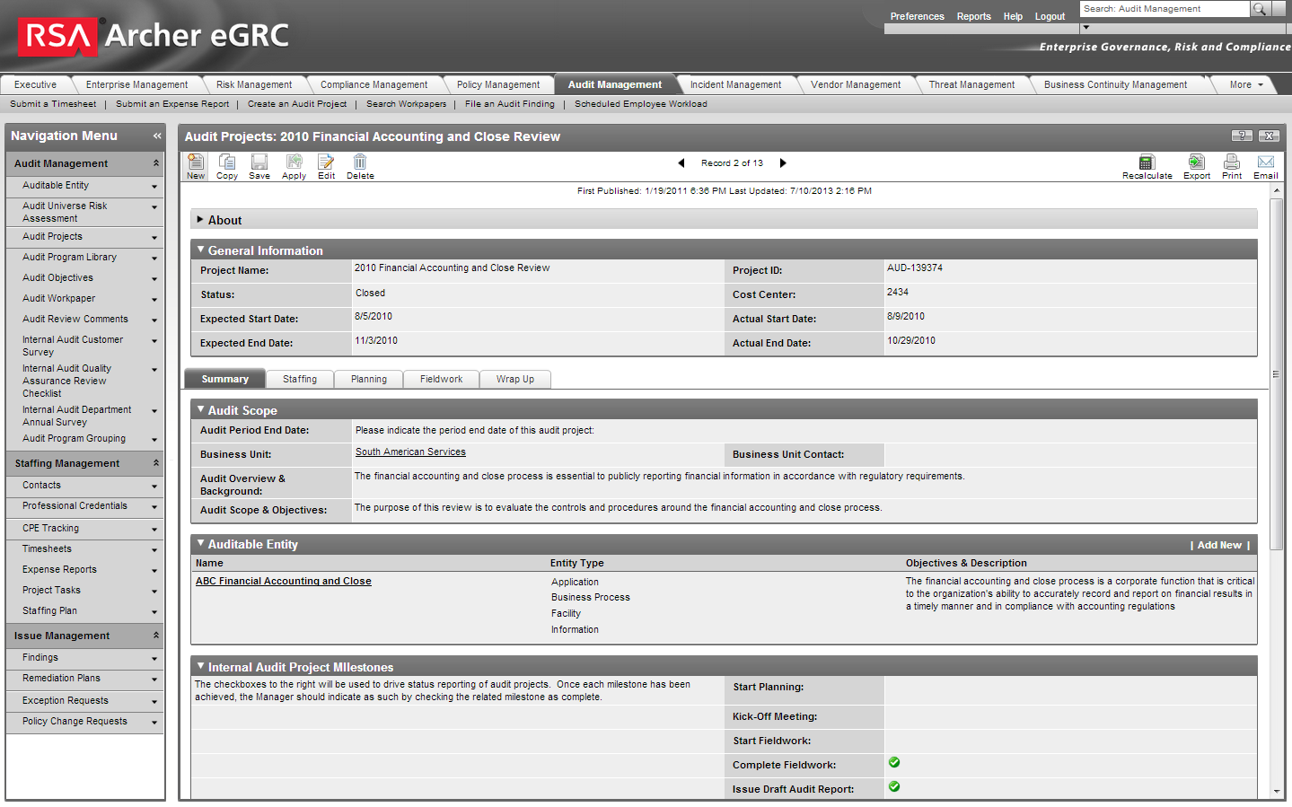Open the Policy Management tab

(x=498, y=84)
